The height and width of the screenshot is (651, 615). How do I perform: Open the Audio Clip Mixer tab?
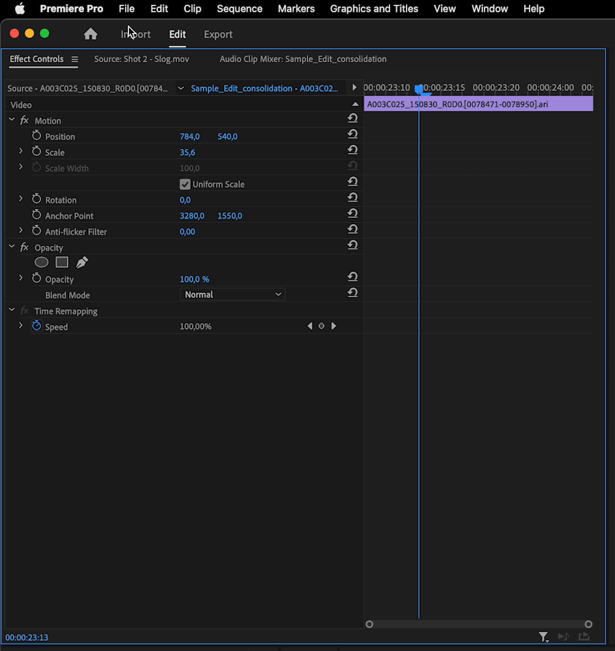(x=303, y=59)
